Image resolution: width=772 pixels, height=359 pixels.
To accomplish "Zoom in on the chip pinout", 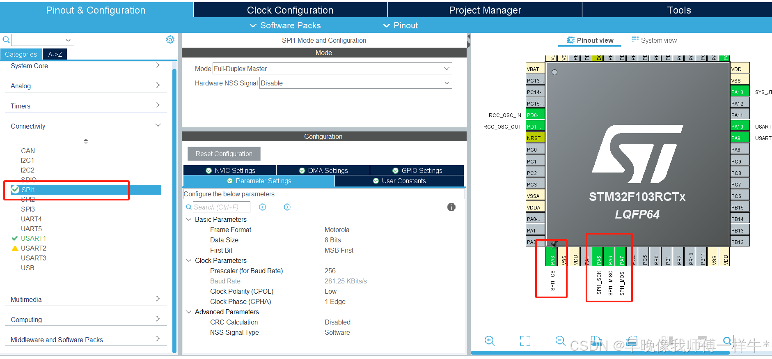I will point(490,341).
